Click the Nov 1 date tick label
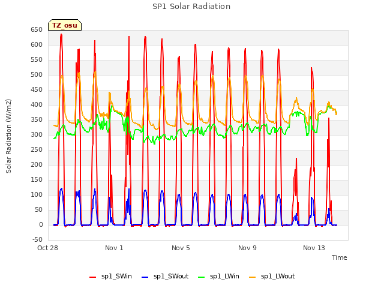The height and width of the screenshot is (288, 384). click(x=114, y=248)
